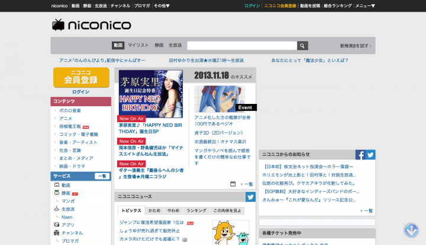
Task: Click the camera icon beside カメラ向けただけでも news
Action: pos(185,240)
